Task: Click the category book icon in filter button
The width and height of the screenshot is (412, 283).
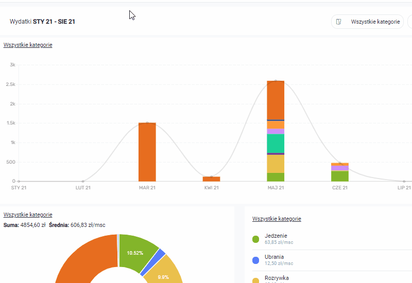Action: point(339,22)
